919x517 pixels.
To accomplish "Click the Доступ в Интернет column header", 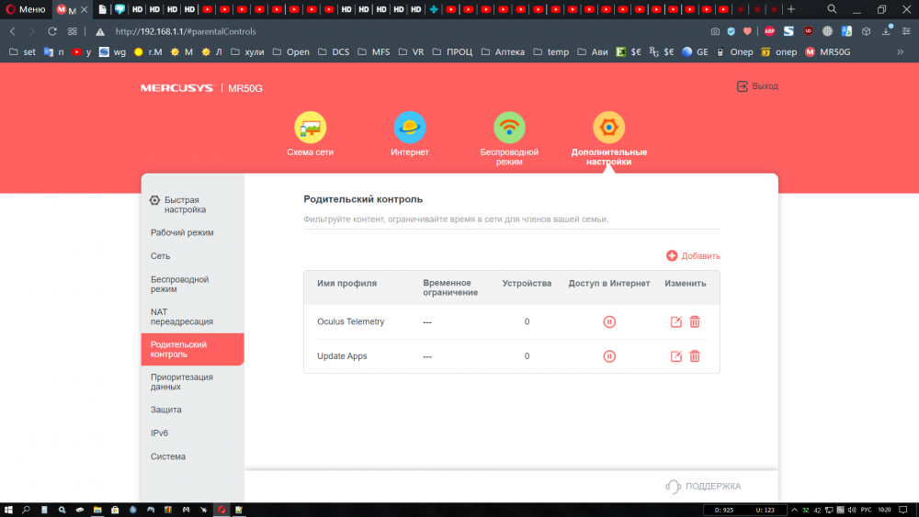I will (609, 284).
